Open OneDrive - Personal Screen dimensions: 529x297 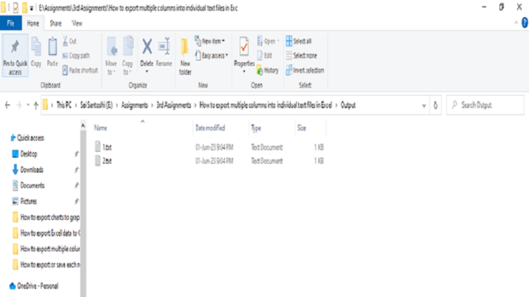(34, 286)
